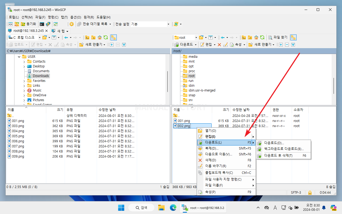The image size is (342, 214).
Task: Choose 이름 바꾸기(R) in the context menu
Action: [226, 166]
